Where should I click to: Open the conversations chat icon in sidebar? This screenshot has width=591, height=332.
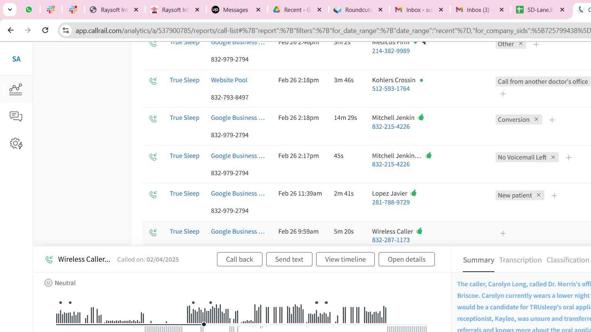point(16,116)
